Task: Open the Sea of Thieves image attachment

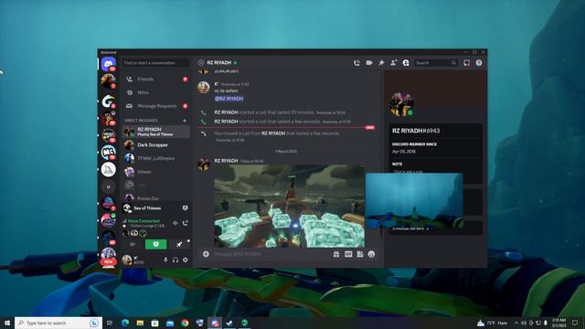Action: [x=290, y=206]
